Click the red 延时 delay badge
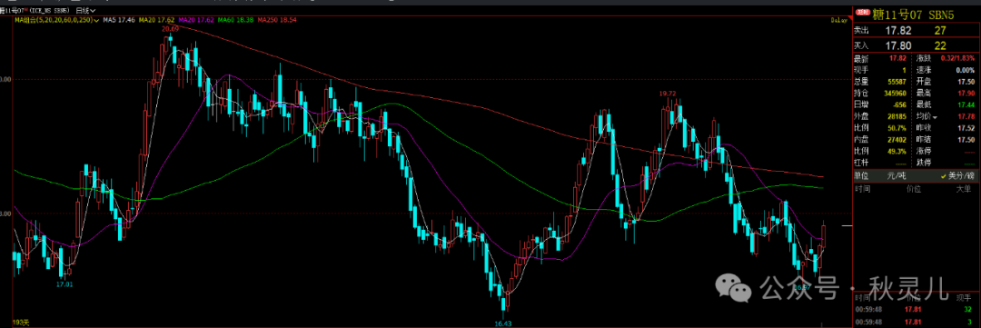 click(x=863, y=11)
